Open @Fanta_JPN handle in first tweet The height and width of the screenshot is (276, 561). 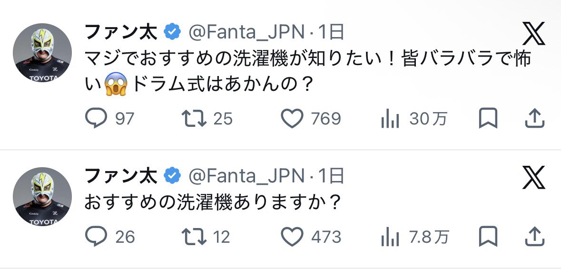click(x=246, y=32)
